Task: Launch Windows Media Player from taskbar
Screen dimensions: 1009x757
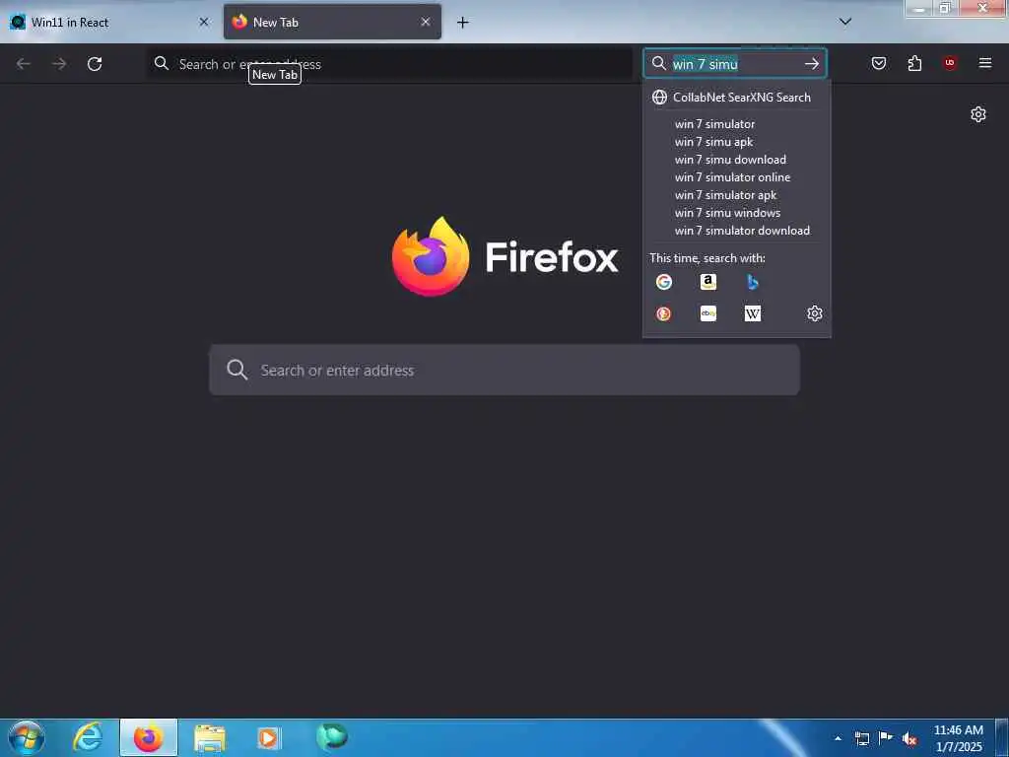Action: coord(269,737)
